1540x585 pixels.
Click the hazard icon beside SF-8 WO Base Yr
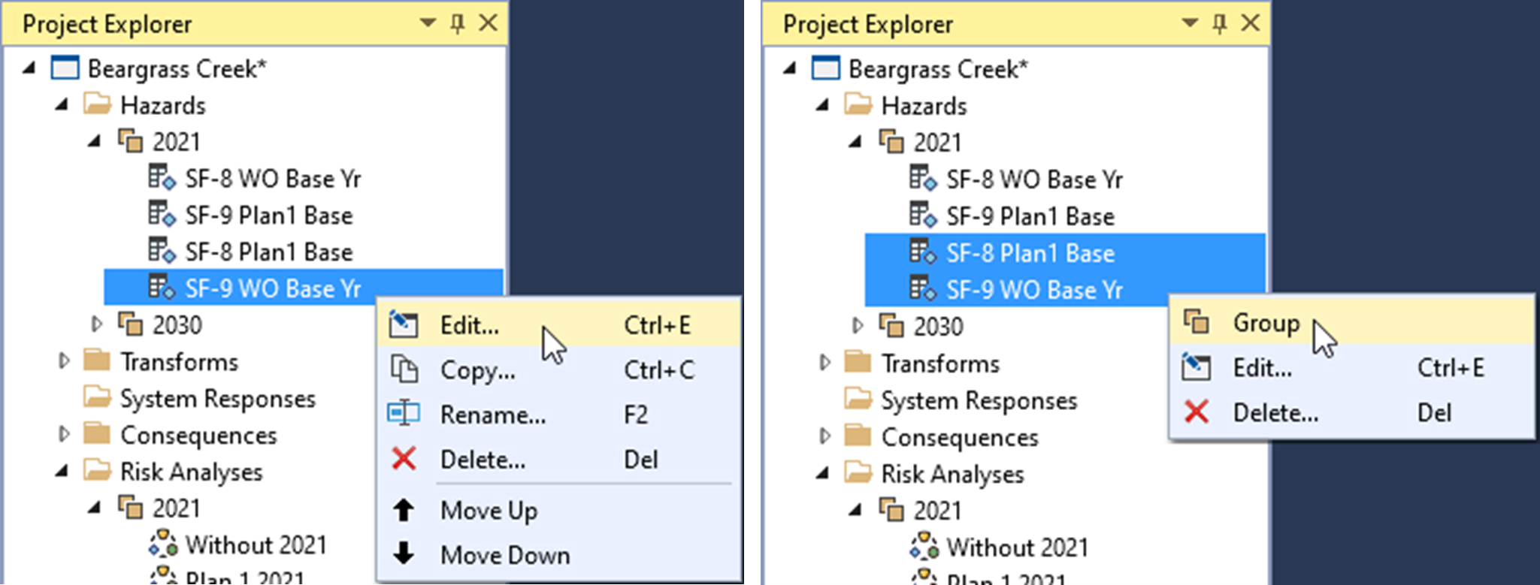coord(159,177)
